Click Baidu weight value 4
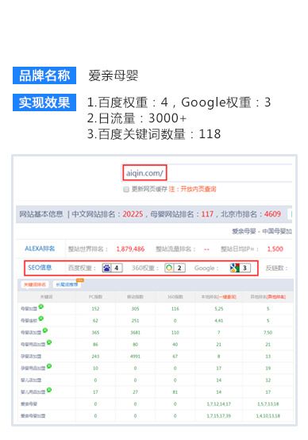The width and height of the screenshot is (308, 440). click(117, 268)
